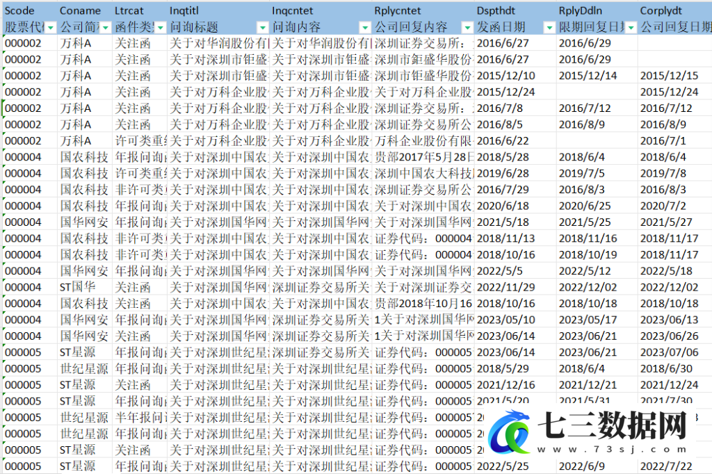Click the 公司回复日期 header cell
The height and width of the screenshot is (474, 712).
point(675,27)
